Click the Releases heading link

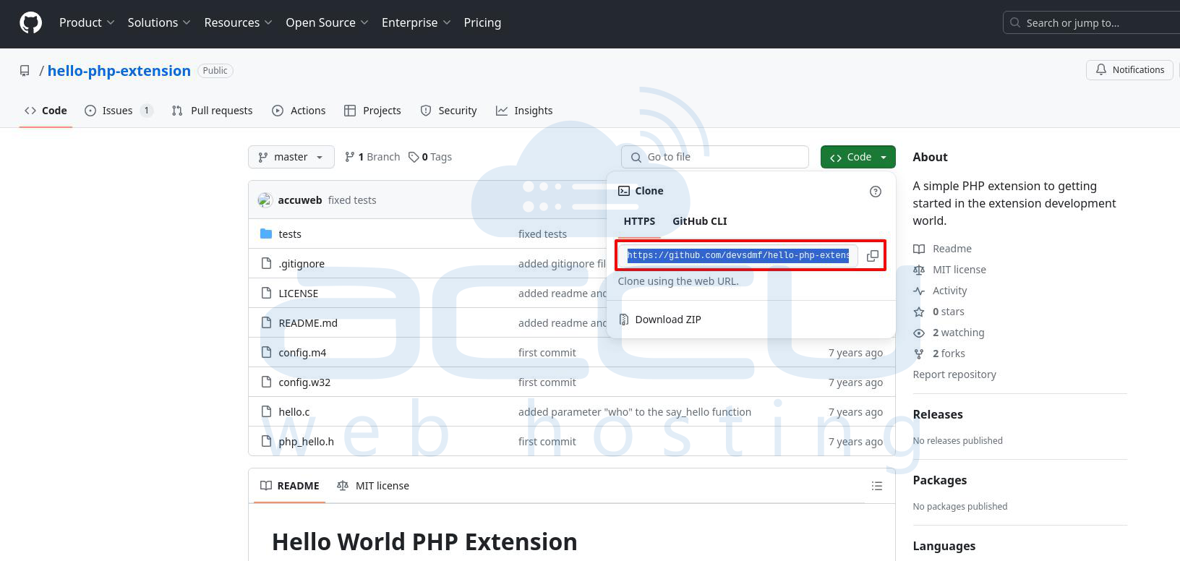coord(938,414)
